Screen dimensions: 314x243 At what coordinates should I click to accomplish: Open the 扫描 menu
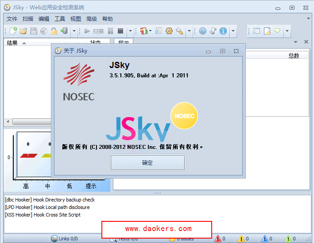tap(28, 19)
